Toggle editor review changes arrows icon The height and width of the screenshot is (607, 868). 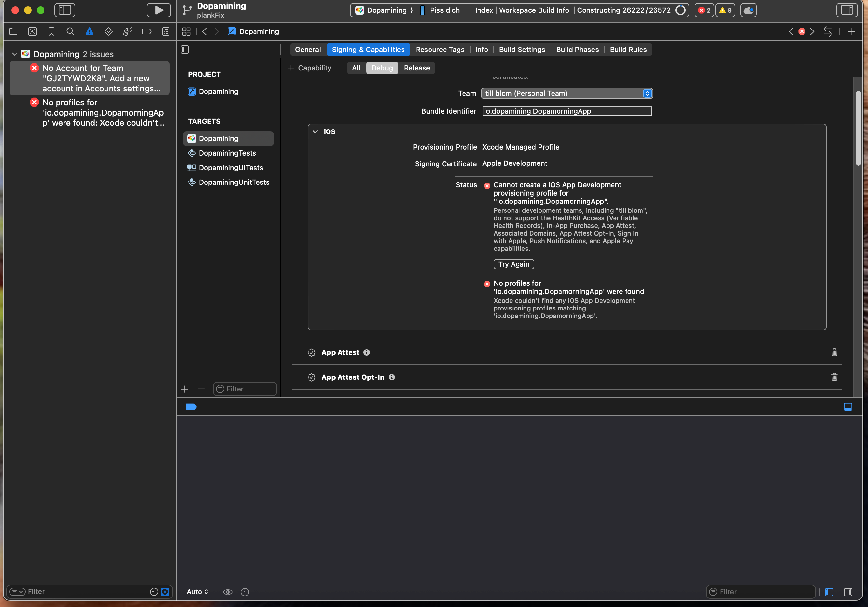pos(828,32)
